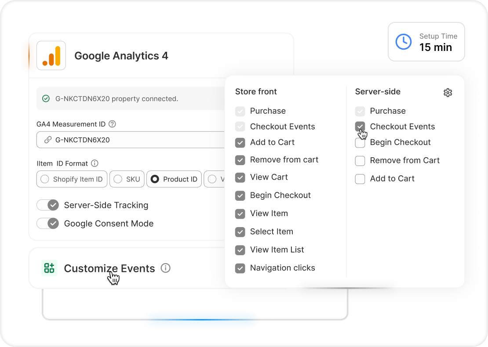The height and width of the screenshot is (347, 488).
Task: Check Server-side Remove from Cart
Action: click(x=360, y=160)
